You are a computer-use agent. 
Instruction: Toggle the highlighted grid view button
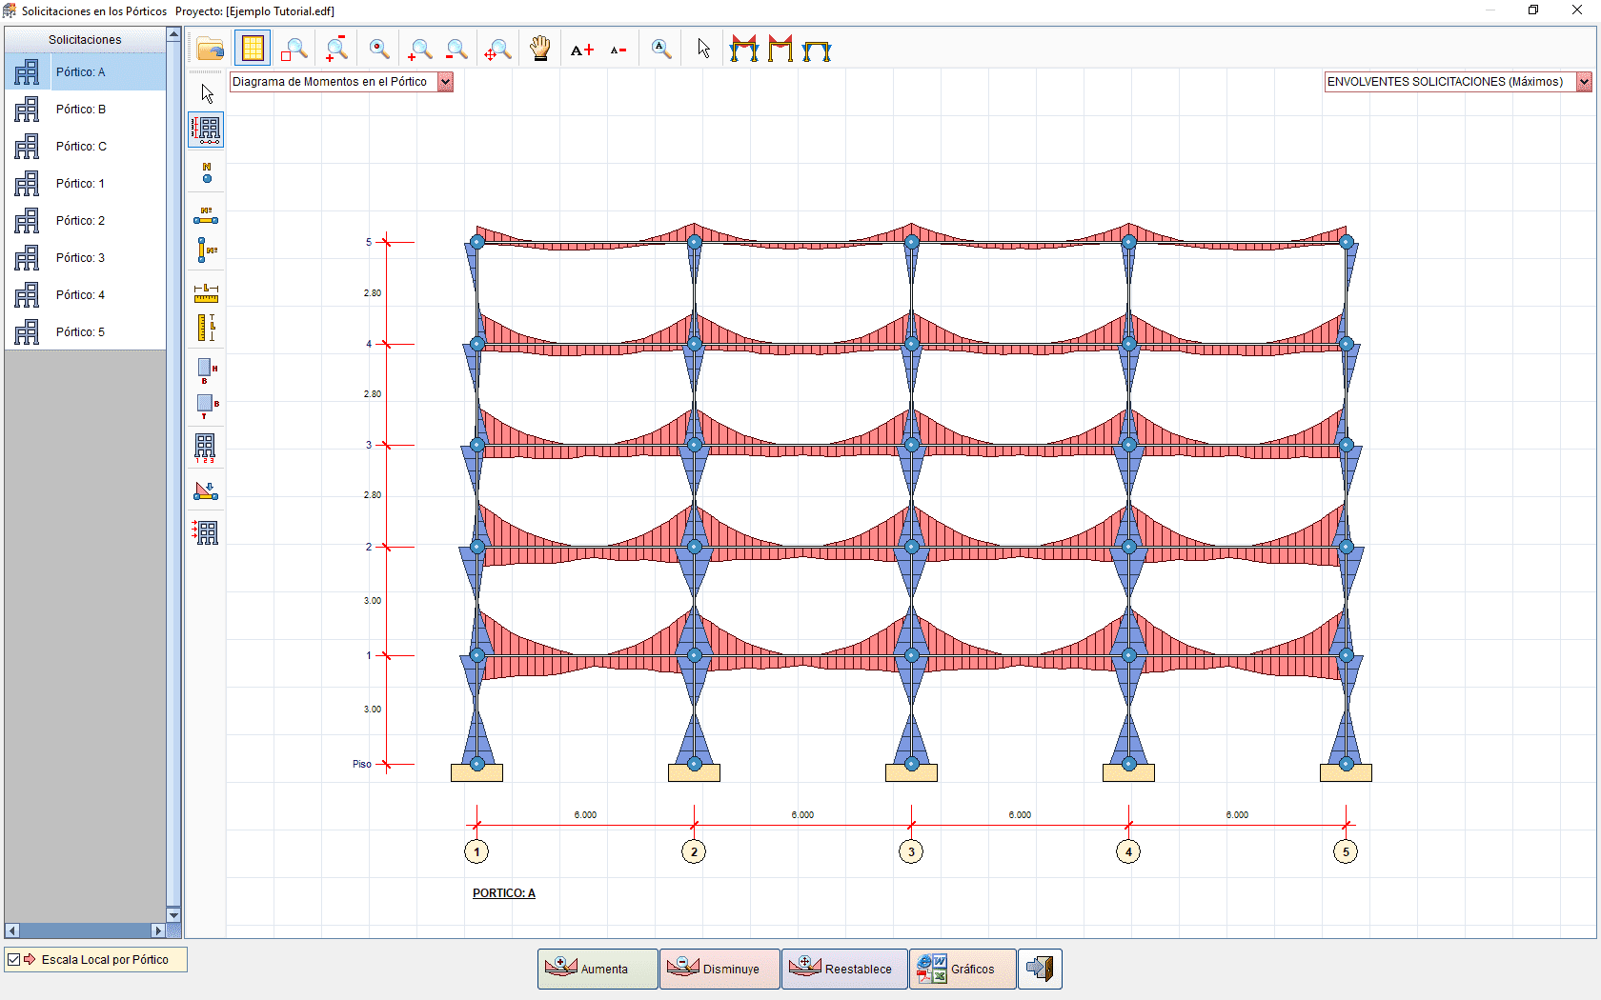tap(252, 48)
